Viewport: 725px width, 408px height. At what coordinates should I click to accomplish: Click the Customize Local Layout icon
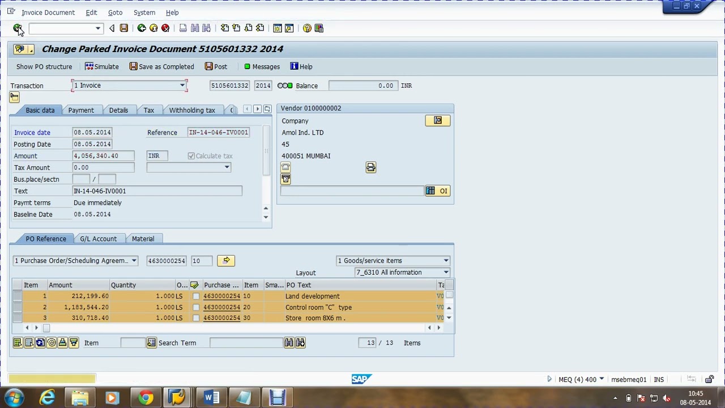tap(319, 28)
